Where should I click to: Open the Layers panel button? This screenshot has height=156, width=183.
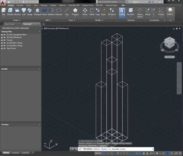(170, 12)
